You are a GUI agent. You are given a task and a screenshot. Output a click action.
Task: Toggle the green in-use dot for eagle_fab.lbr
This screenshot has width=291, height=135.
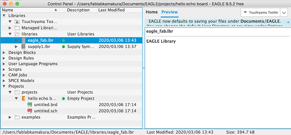(x=63, y=40)
